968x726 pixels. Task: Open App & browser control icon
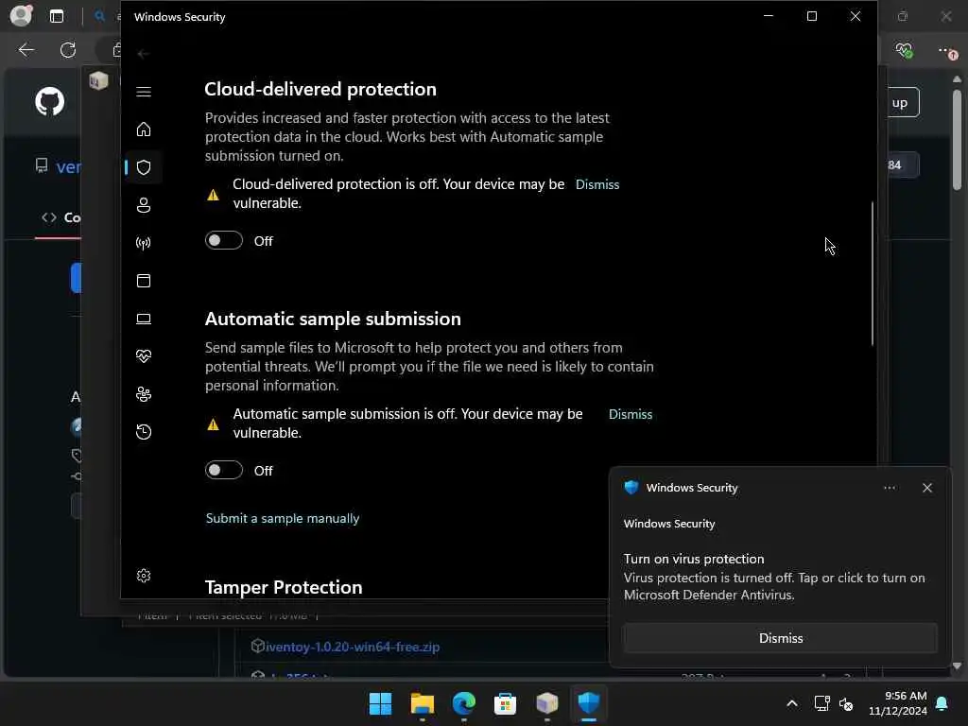144,281
